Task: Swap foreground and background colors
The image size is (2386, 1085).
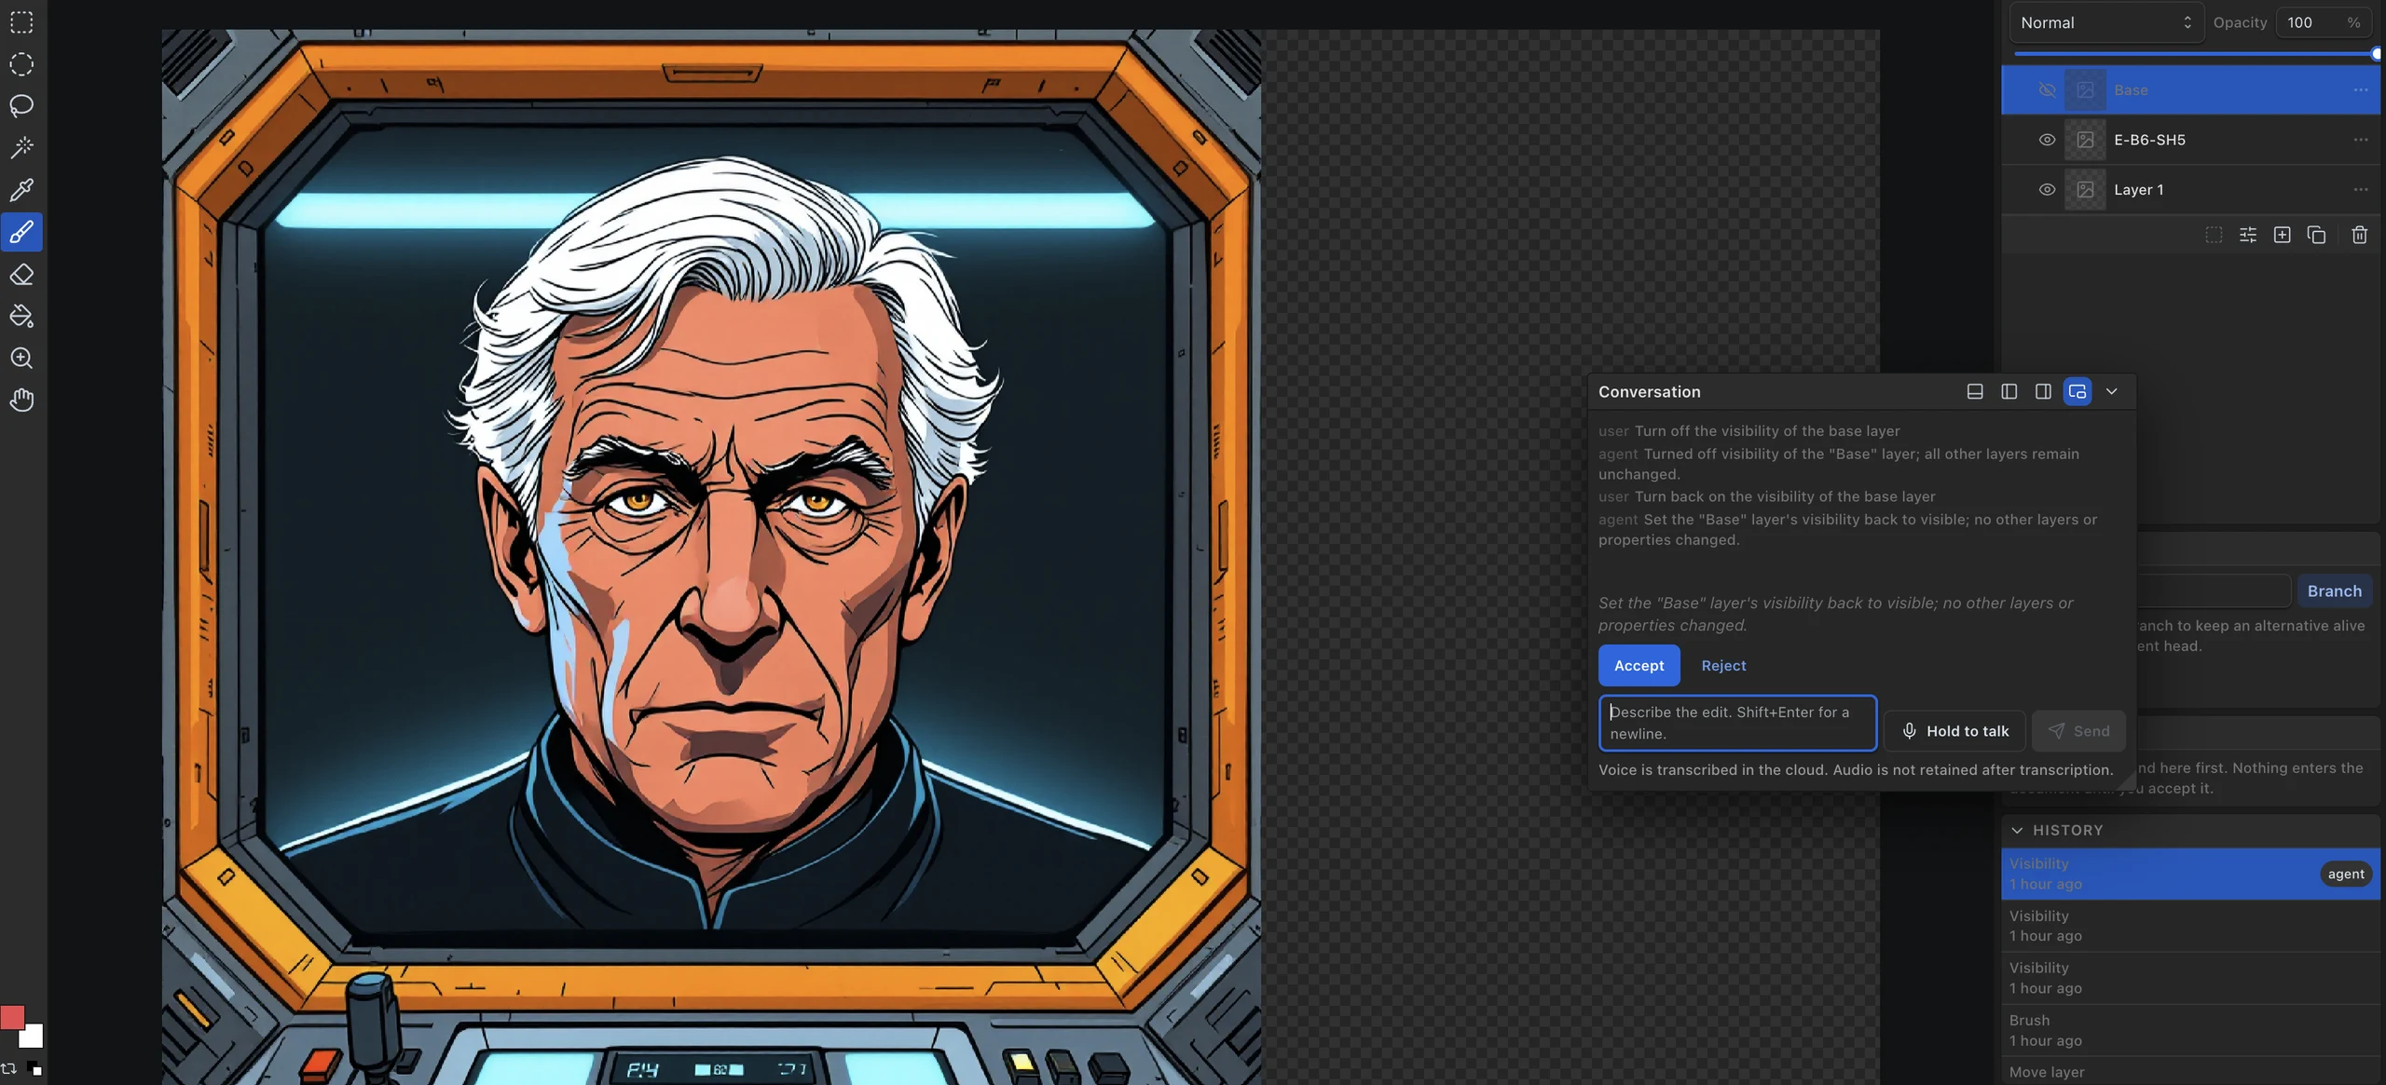Action: point(9,1069)
